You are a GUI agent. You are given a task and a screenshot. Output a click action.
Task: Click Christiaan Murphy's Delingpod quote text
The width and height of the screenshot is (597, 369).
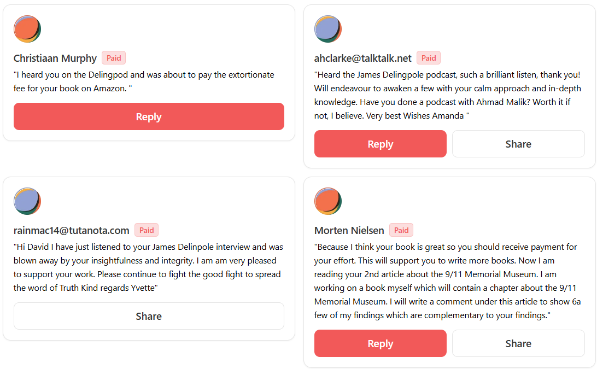tap(144, 81)
